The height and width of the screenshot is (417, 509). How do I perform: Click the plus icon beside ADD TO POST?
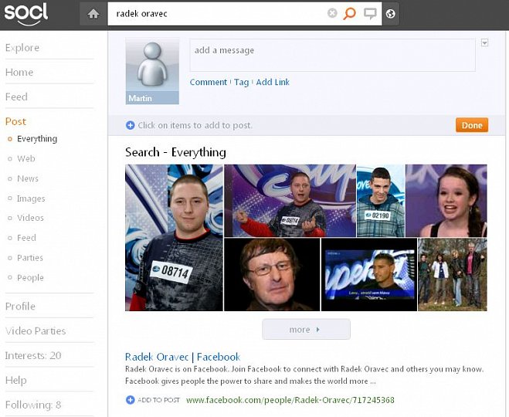(x=131, y=400)
